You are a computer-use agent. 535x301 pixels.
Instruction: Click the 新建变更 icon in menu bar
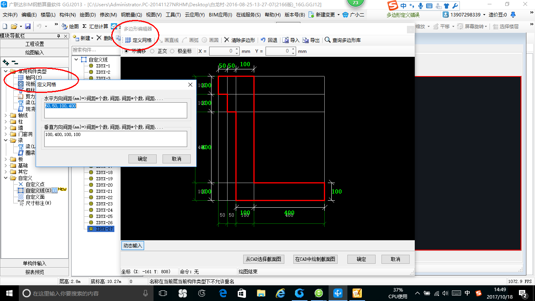(311, 15)
